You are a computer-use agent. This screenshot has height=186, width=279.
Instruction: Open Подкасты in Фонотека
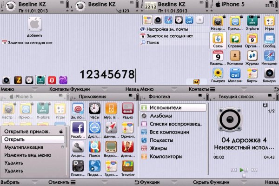pyautogui.click(x=173, y=140)
